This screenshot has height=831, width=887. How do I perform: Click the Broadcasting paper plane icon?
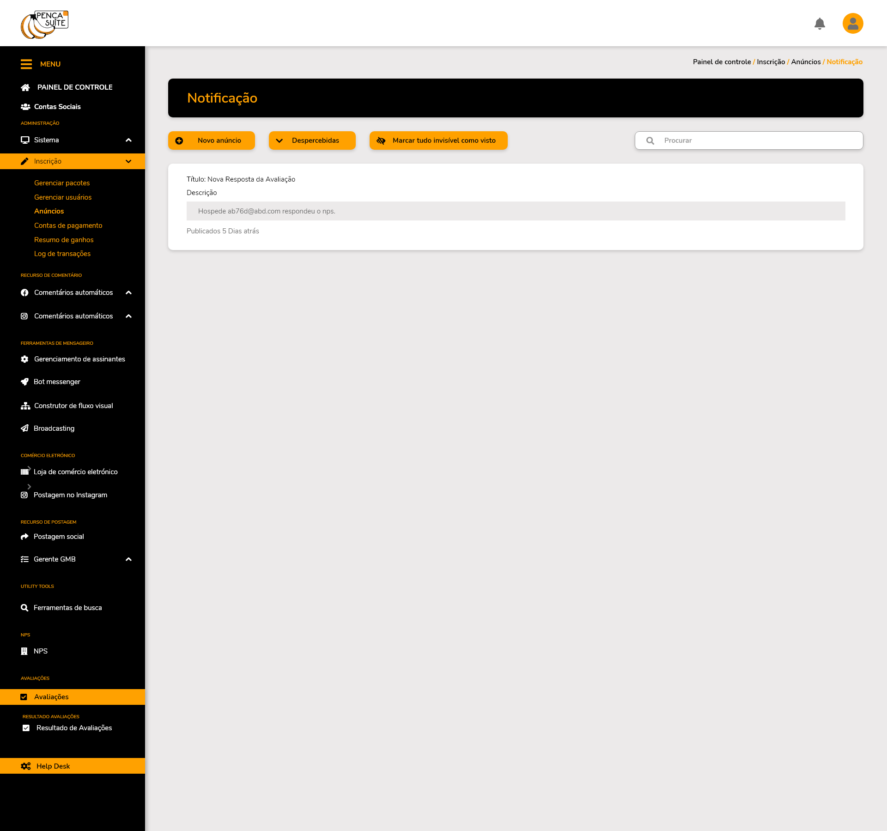coord(25,428)
